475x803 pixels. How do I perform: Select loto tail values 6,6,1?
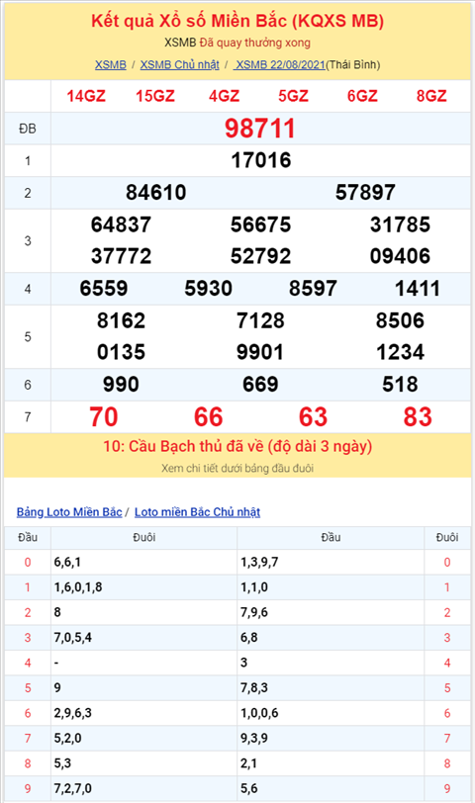(x=67, y=563)
